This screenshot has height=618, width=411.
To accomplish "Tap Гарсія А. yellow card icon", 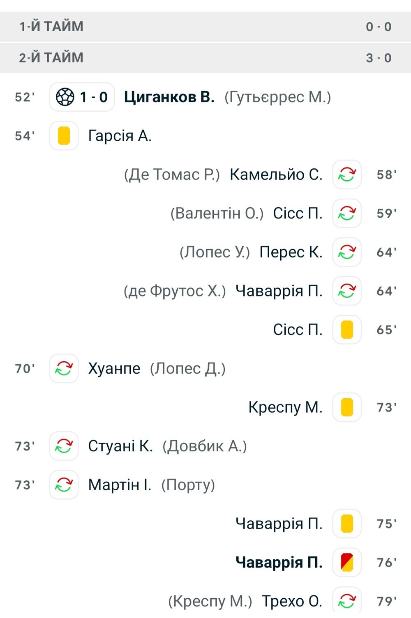I will click(x=64, y=136).
